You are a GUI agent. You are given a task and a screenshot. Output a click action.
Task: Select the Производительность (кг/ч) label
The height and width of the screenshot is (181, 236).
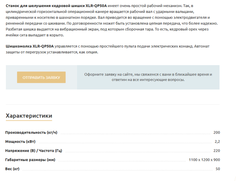pyautogui.click(x=29, y=132)
